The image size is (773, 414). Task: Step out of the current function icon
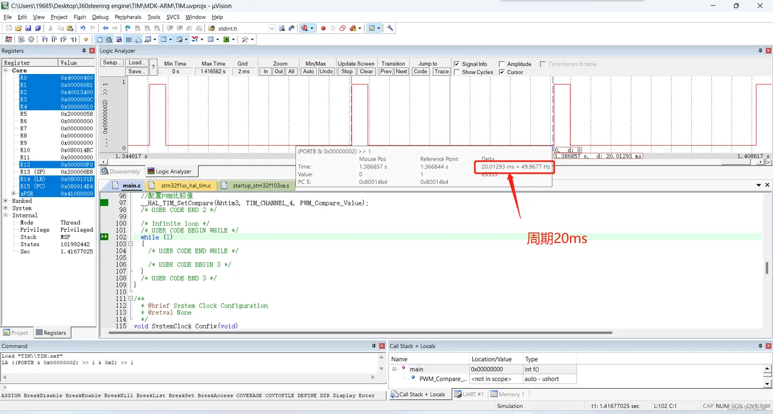pos(63,40)
